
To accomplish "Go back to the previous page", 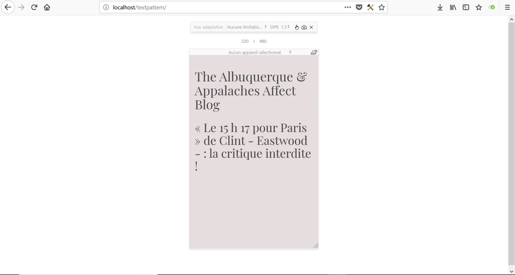I will pos(8,7).
